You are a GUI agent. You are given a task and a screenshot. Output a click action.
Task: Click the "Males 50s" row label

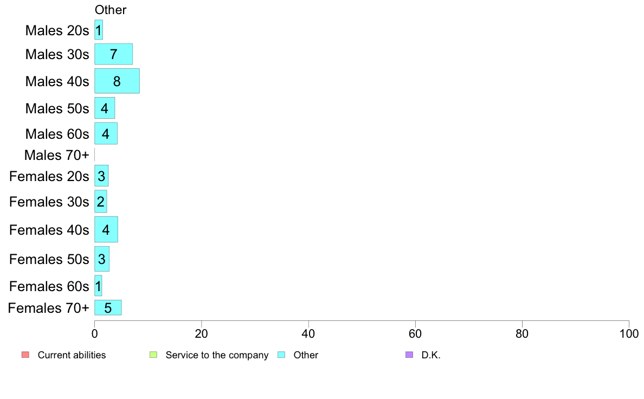[x=57, y=108]
